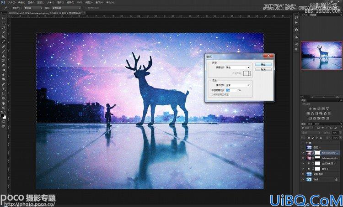Screen dimensions: 343x207
Task: Select the Gradient tool
Action: (x=4, y=70)
